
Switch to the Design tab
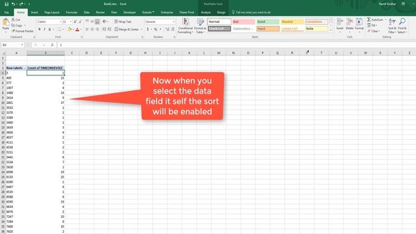221,12
